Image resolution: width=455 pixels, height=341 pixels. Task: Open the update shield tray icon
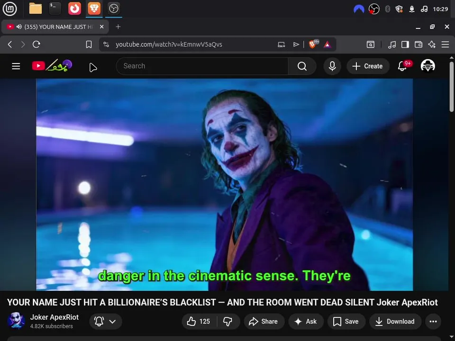(x=399, y=9)
